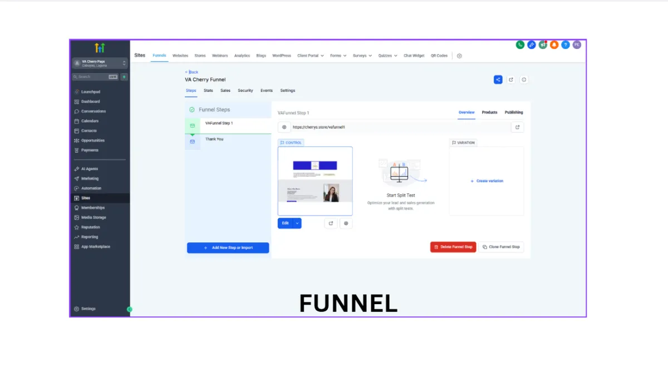Image resolution: width=668 pixels, height=371 pixels.
Task: Click the blue share funnel icon
Action: pos(498,80)
